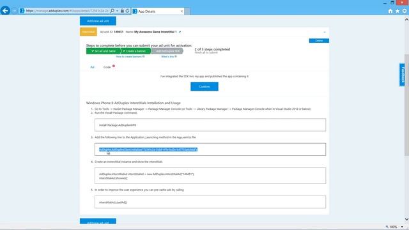This screenshot has height=230, width=409.
Task: Open a new blank browser tab
Action: click(x=187, y=11)
